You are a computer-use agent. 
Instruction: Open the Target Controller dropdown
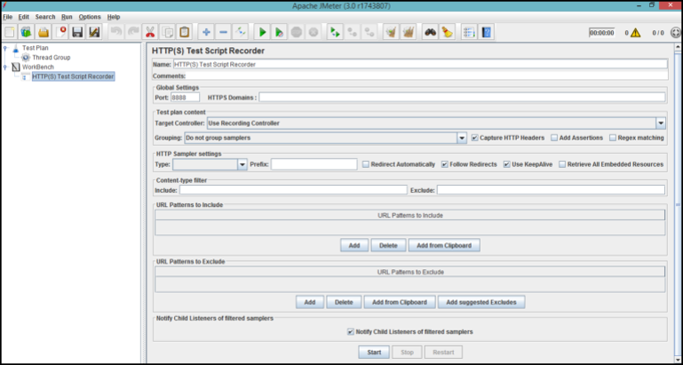coord(661,123)
